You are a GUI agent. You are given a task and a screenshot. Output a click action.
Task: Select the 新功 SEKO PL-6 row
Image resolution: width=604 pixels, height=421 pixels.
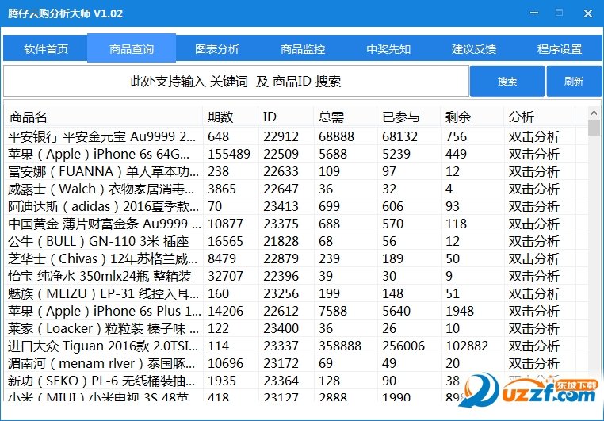[x=296, y=381]
